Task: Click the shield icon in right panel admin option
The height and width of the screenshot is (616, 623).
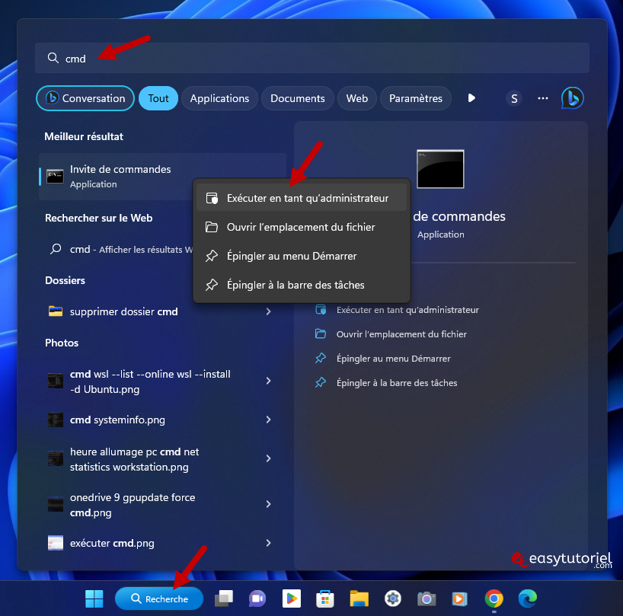Action: 321,309
